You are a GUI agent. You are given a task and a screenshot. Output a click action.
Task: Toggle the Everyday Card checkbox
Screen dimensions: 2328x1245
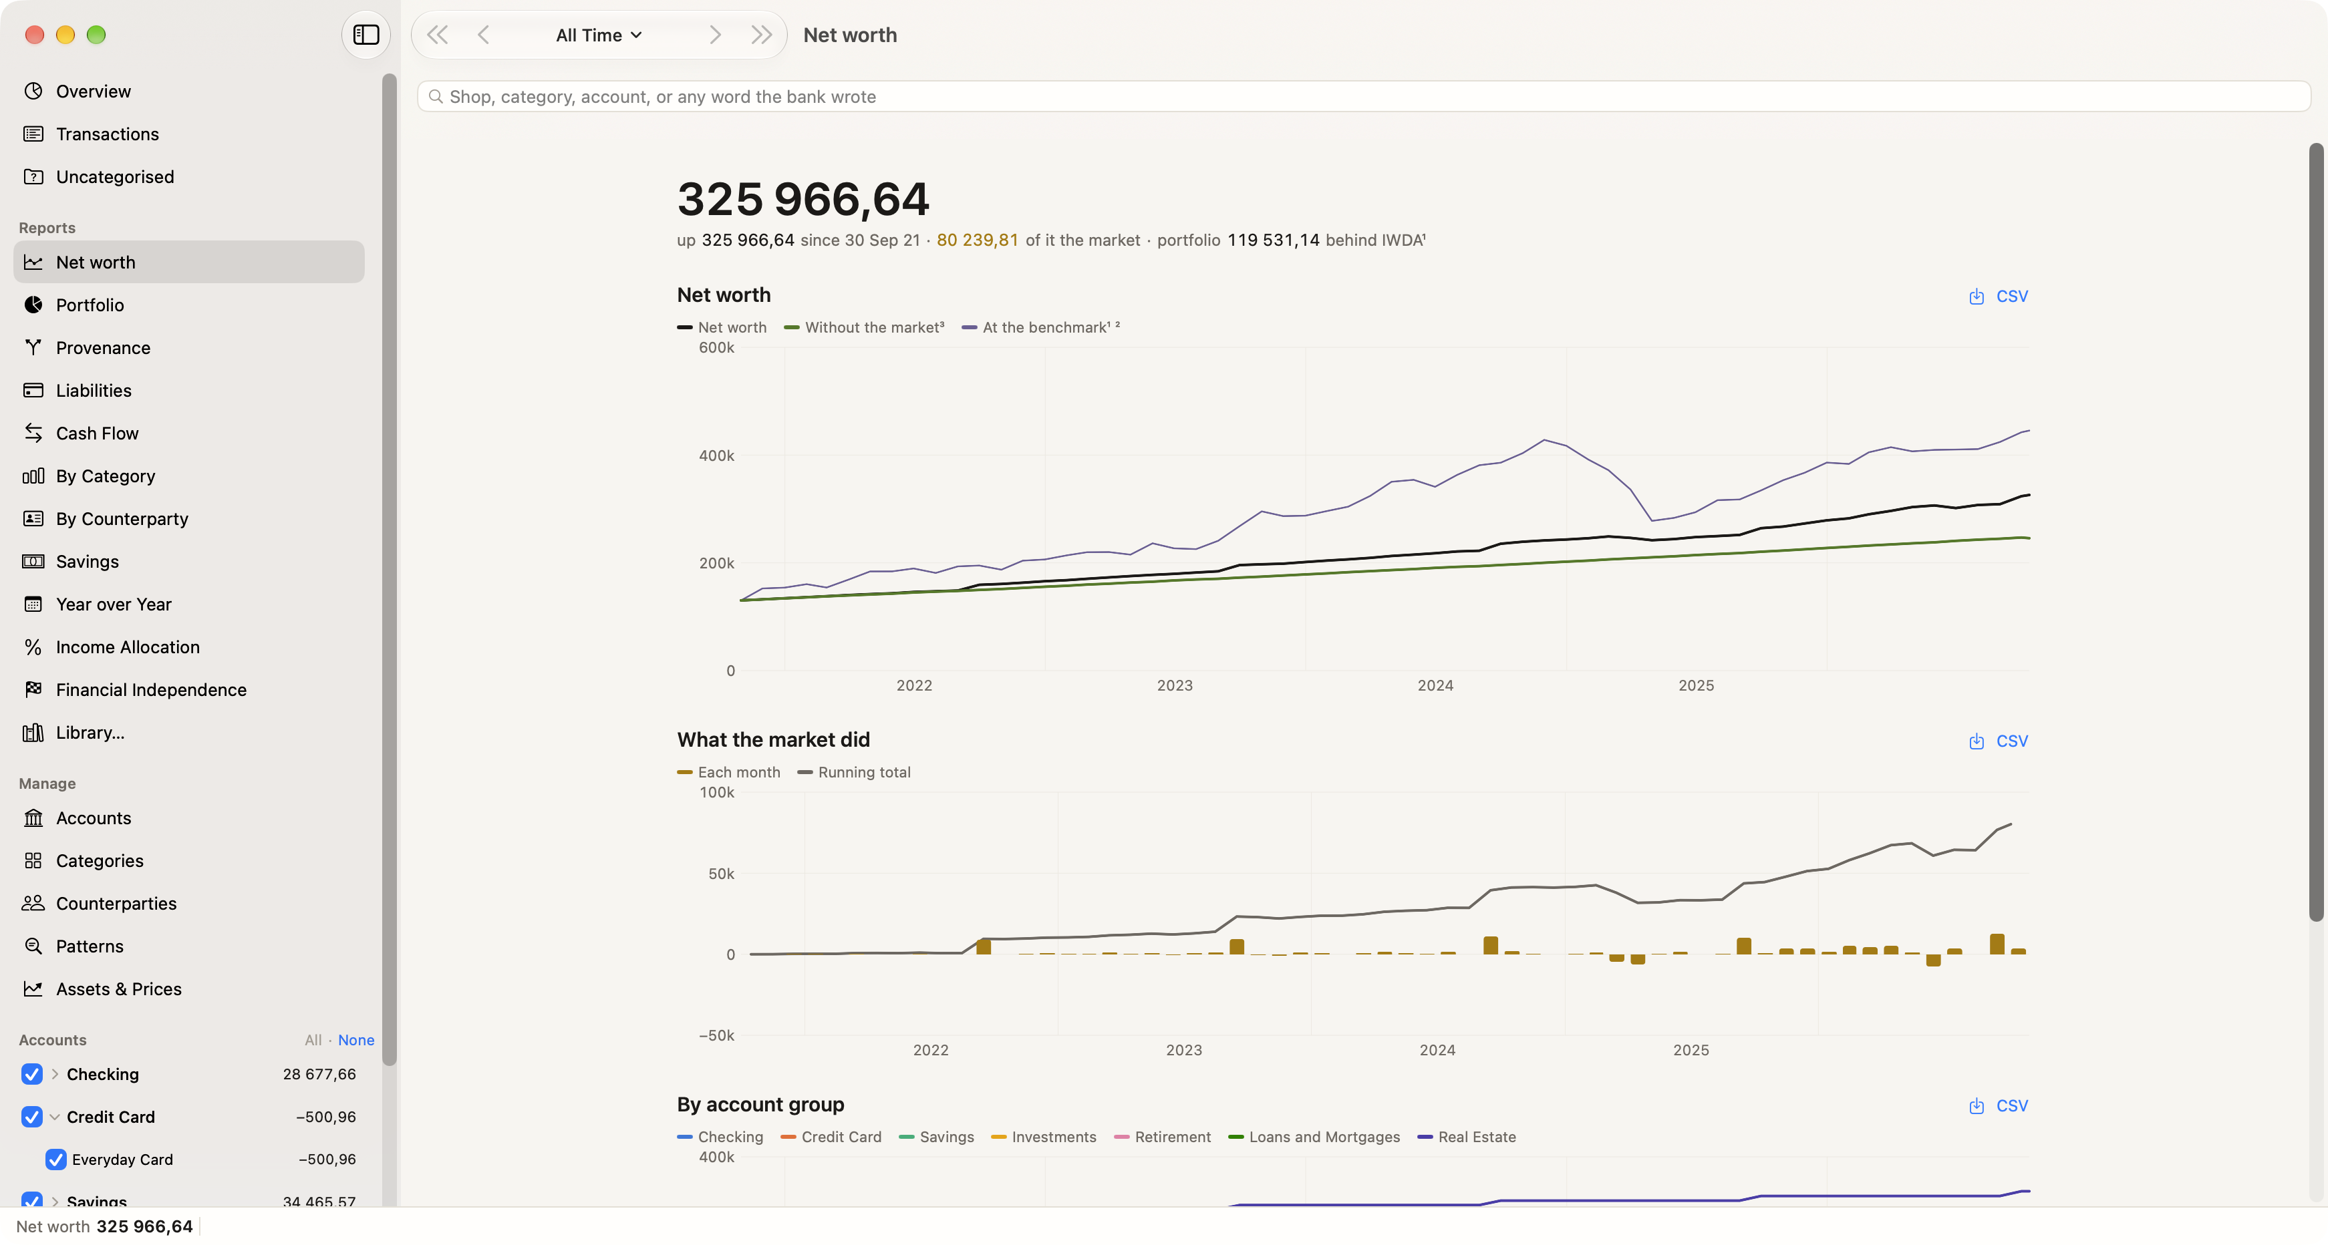(55, 1159)
